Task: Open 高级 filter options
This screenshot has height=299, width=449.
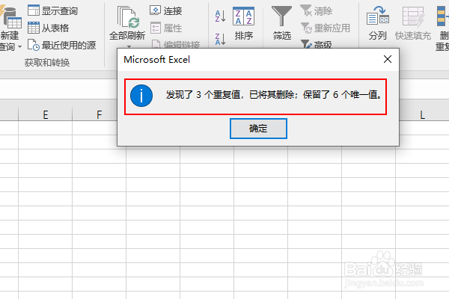Action: point(316,44)
